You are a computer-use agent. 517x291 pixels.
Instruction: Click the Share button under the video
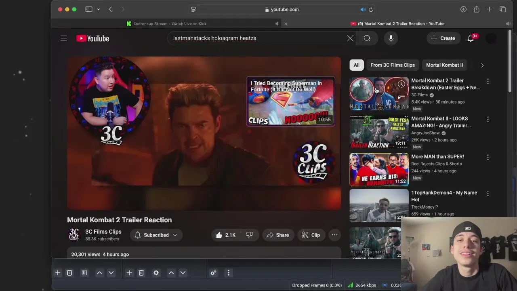(277, 235)
